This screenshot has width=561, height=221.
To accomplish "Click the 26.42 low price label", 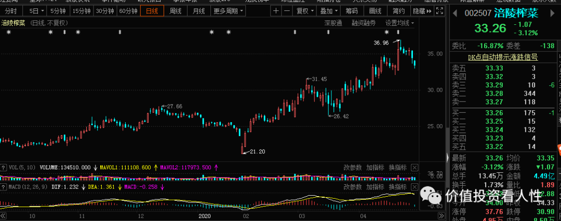I will point(341,116).
